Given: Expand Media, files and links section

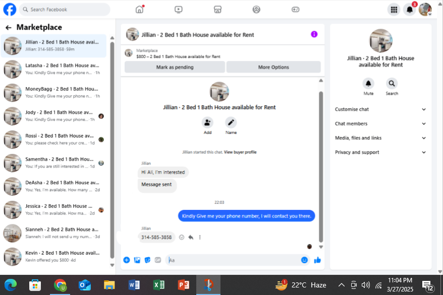Looking at the screenshot, I should (380, 138).
